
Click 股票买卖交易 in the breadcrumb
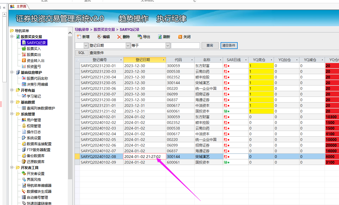(104, 29)
